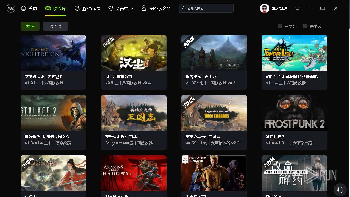Click title 重铸纪元：自由地

point(201,77)
